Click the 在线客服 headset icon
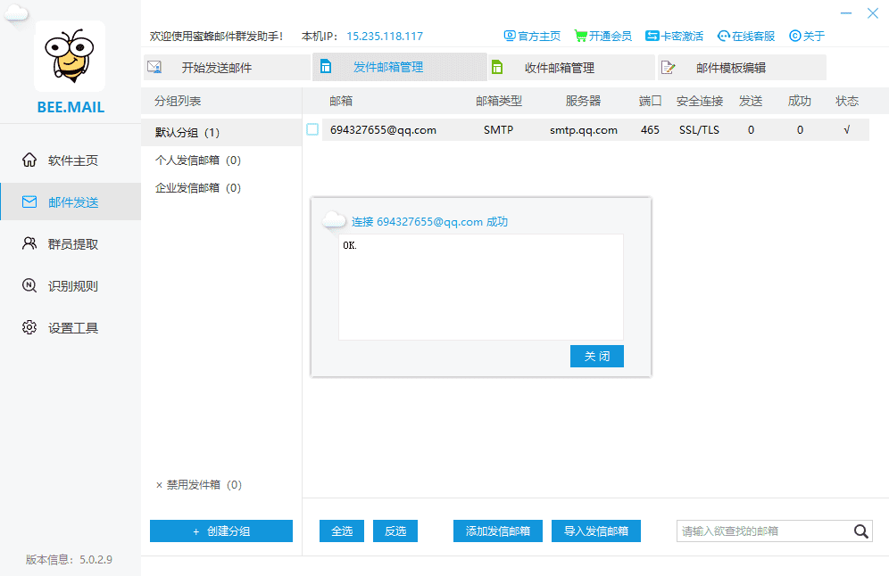 pyautogui.click(x=724, y=37)
